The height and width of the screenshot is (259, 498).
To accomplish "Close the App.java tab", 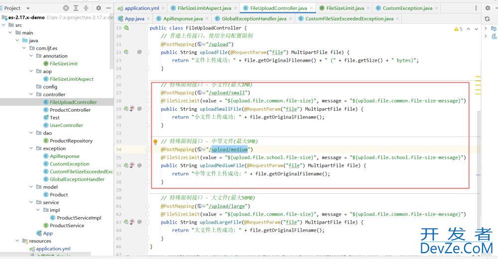I will (148, 19).
